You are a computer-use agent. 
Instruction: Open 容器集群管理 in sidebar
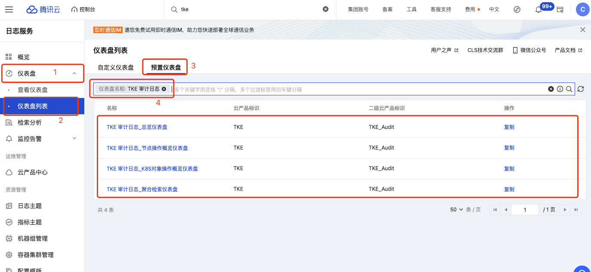[36, 255]
